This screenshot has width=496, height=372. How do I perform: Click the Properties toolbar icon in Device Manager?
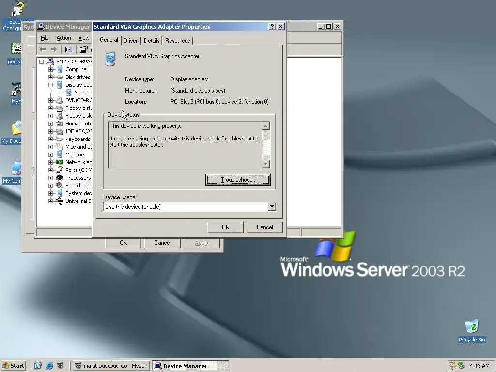83,49
